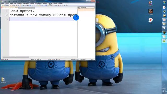Click the Save Recorded Macro icon
167x94 pixels.
67,5
